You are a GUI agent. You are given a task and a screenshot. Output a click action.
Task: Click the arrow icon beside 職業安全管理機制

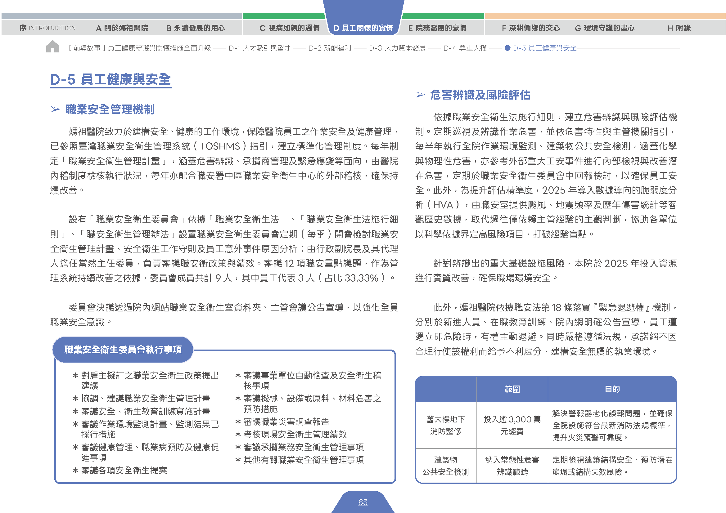coord(56,109)
